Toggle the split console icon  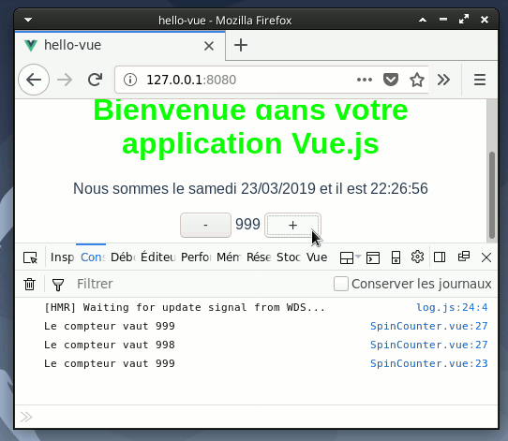click(x=373, y=257)
